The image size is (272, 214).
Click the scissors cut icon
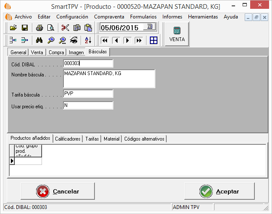pyautogui.click(x=65, y=28)
